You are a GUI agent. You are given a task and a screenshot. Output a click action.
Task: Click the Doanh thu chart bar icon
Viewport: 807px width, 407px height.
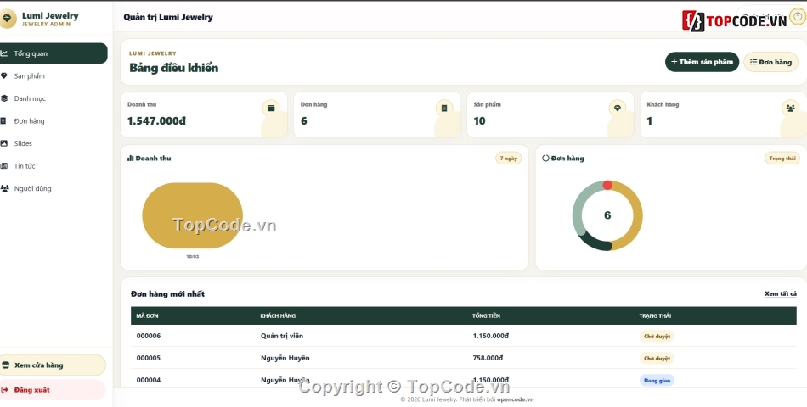click(130, 159)
